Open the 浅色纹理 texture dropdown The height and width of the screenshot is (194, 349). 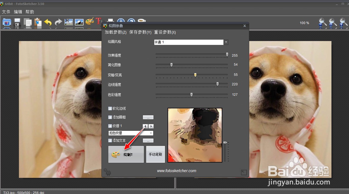(x=151, y=133)
